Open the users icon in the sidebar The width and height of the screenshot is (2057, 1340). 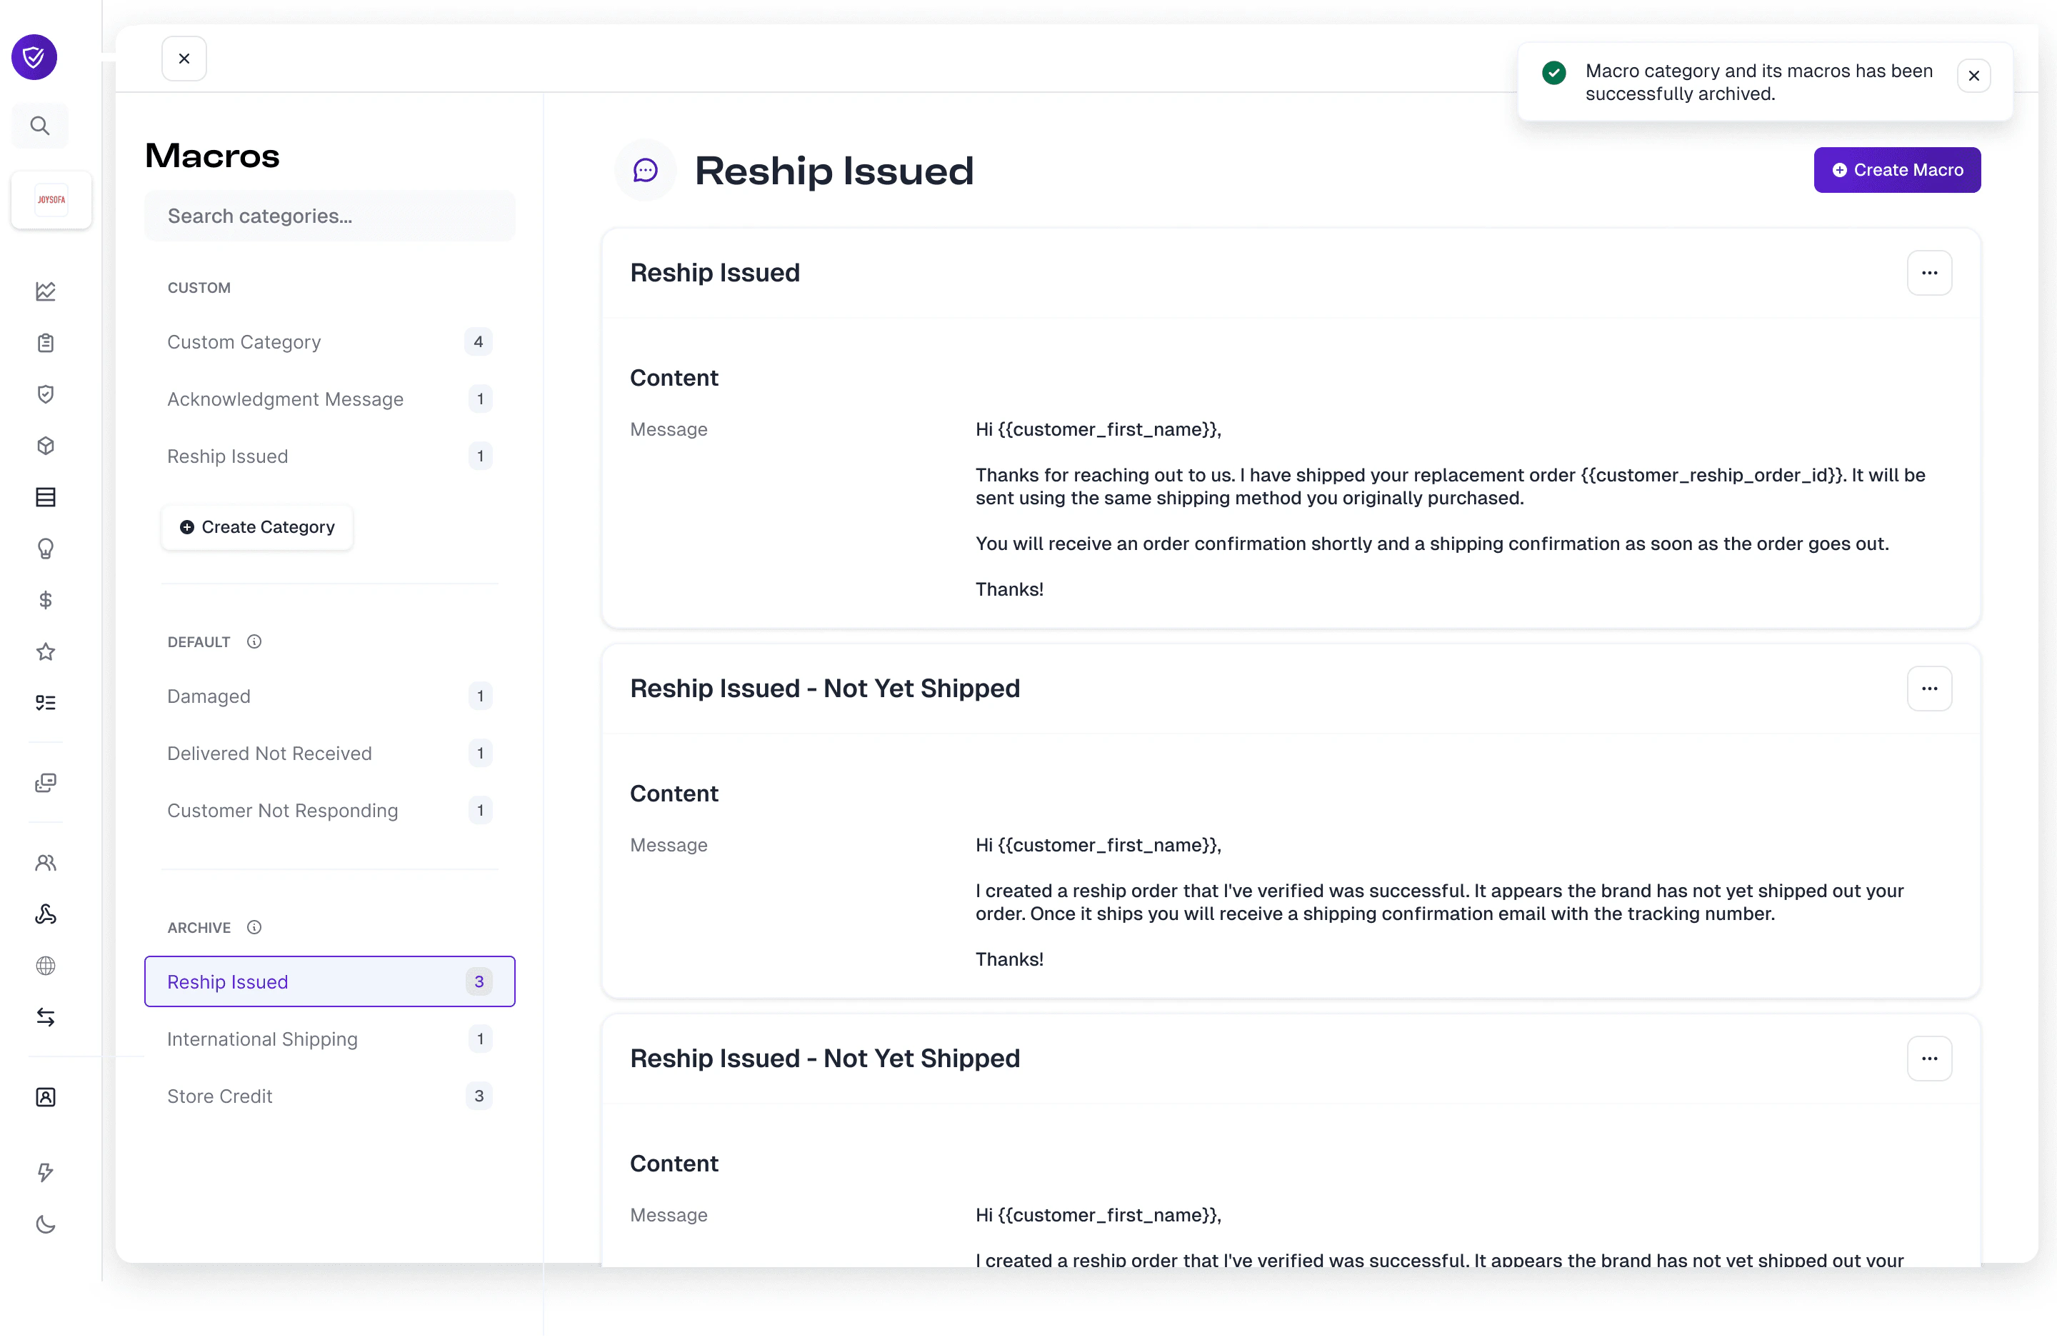tap(46, 863)
